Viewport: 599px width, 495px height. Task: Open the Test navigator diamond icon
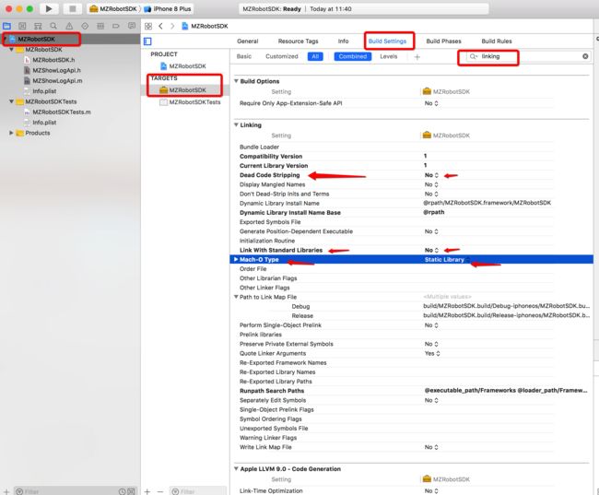coord(85,26)
